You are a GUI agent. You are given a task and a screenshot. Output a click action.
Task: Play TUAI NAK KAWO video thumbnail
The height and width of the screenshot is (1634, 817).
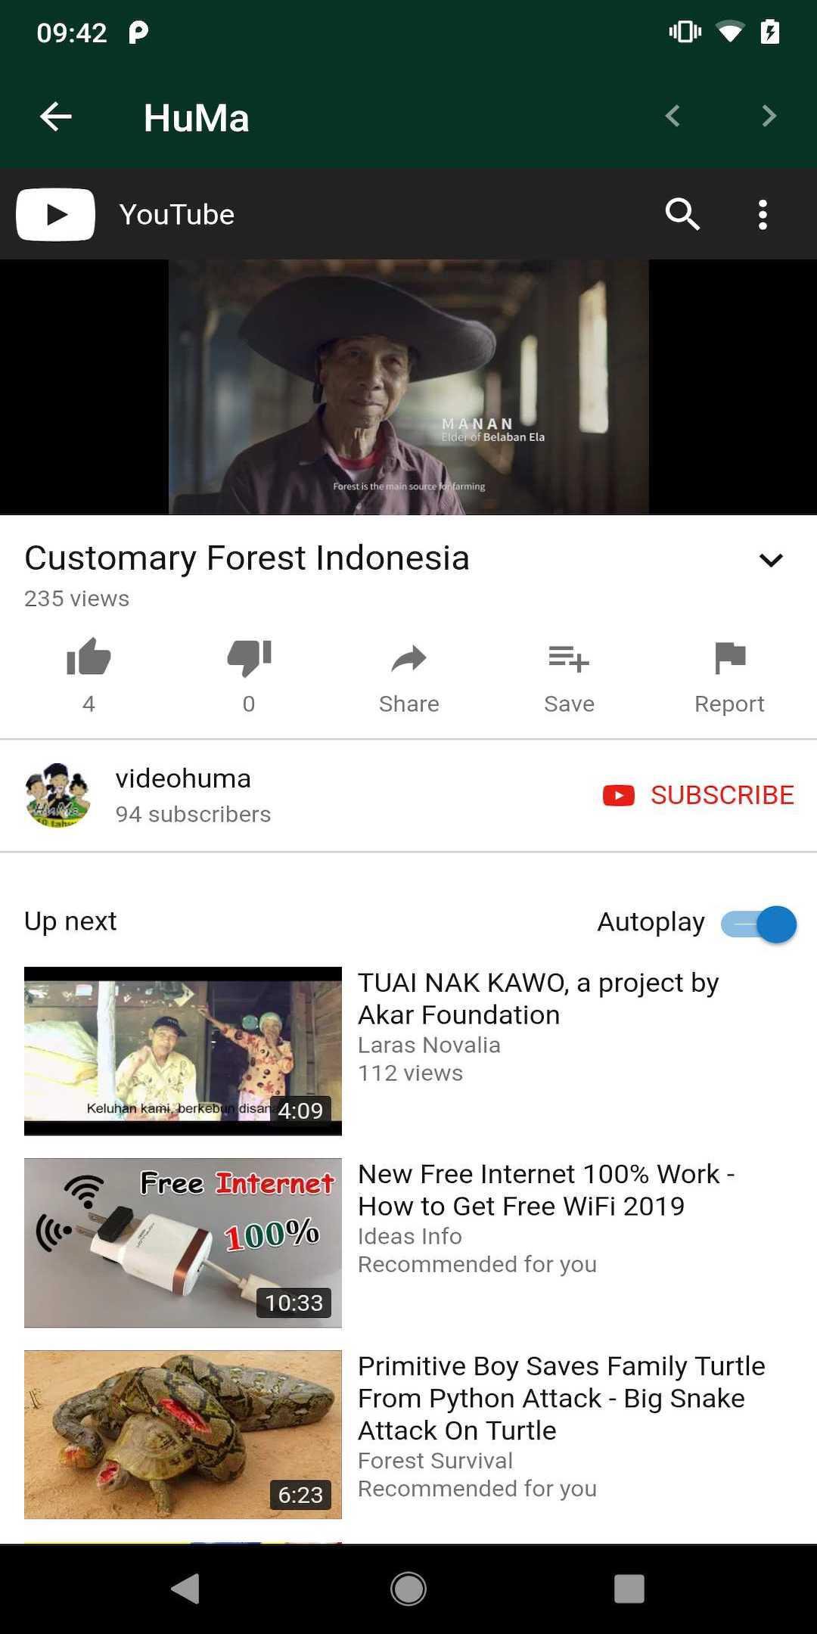pos(183,1051)
